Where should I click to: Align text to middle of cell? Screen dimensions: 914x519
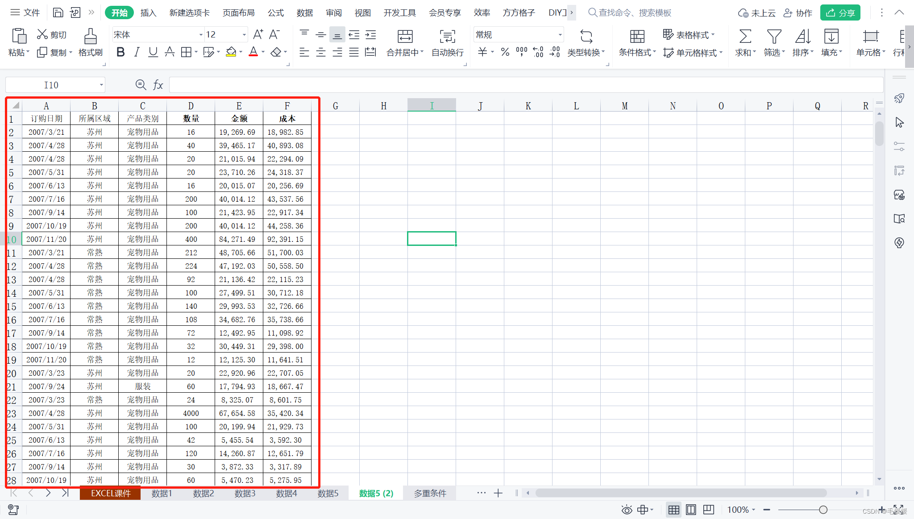pos(321,34)
